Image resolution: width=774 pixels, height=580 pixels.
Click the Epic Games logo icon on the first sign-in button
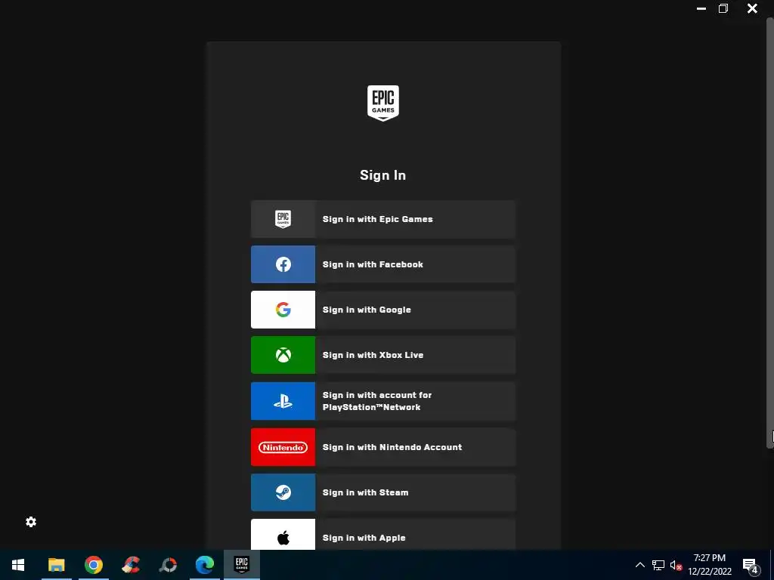click(283, 219)
